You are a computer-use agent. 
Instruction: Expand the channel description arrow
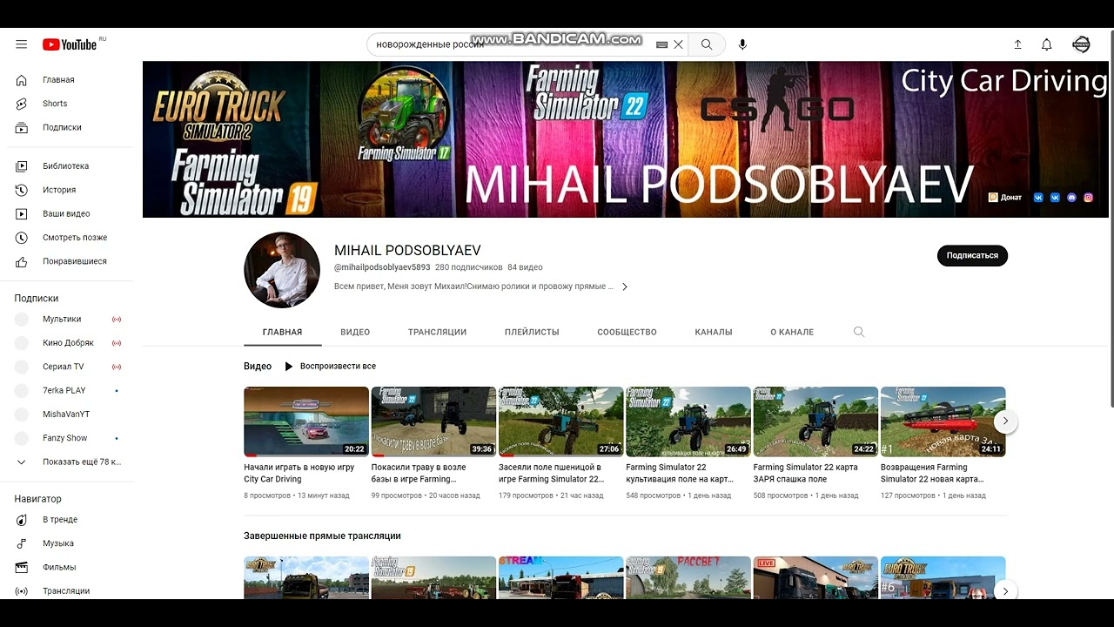pyautogui.click(x=624, y=287)
